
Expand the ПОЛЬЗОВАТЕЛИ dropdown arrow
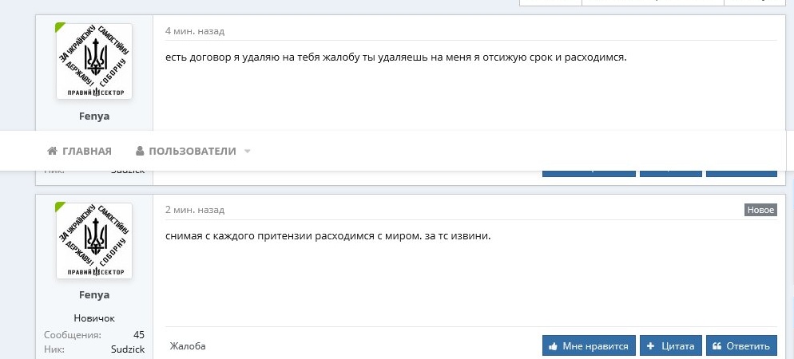coord(248,152)
